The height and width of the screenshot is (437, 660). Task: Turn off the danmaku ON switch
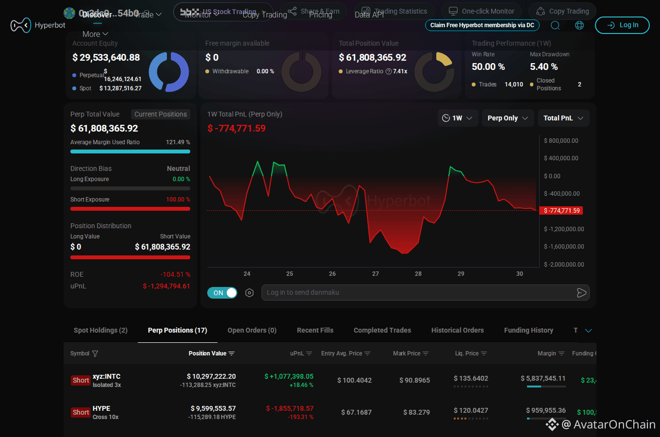coord(222,293)
